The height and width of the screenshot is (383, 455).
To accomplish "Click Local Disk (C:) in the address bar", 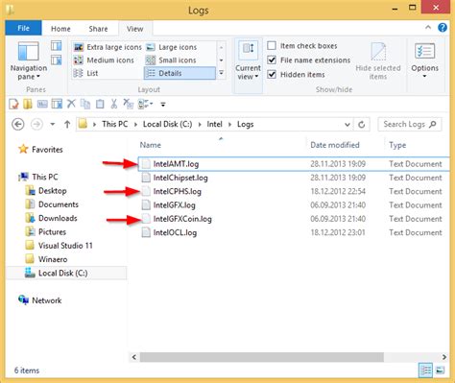I will [167, 124].
